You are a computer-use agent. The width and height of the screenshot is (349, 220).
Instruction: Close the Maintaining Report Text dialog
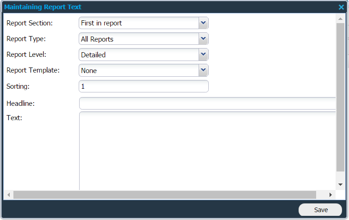341,7
